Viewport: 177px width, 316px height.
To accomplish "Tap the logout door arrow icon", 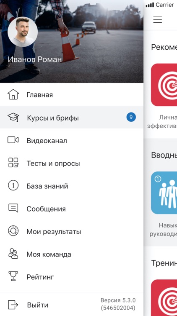I will (x=13, y=305).
